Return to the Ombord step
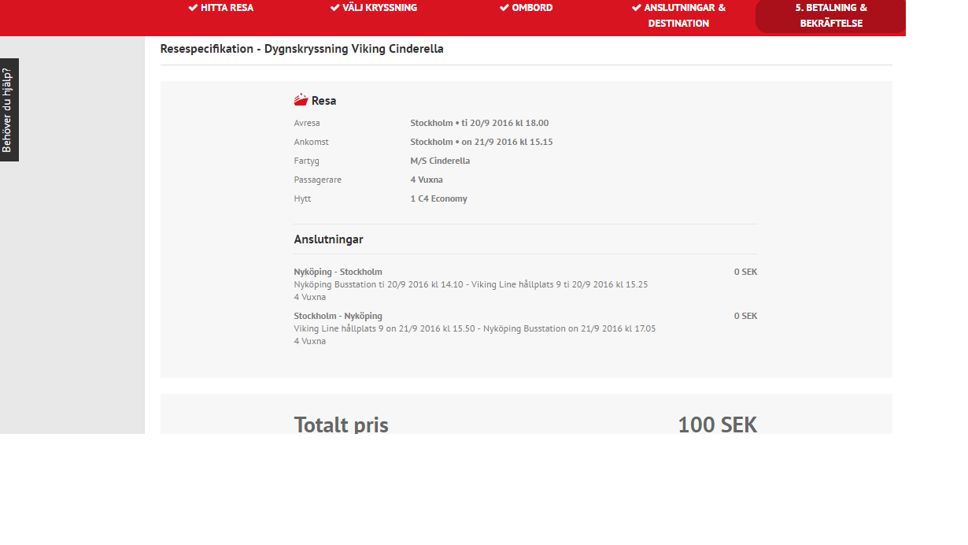968x545 pixels. pos(526,8)
